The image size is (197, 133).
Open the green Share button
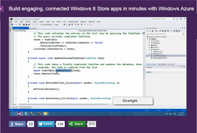77,124
